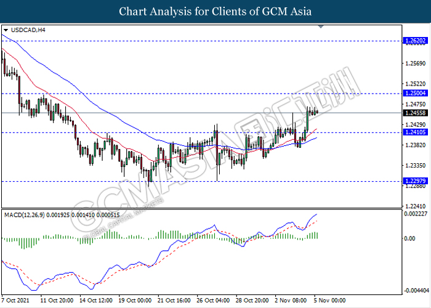Viewport: 431px width, 308px height.
Task: Click the 2 Nov 08:00 time label
Action: 291,301
